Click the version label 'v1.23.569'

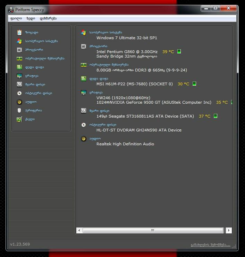pos(20,244)
